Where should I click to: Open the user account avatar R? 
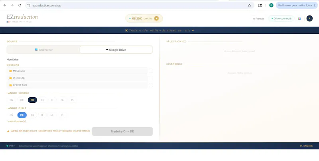[309, 18]
